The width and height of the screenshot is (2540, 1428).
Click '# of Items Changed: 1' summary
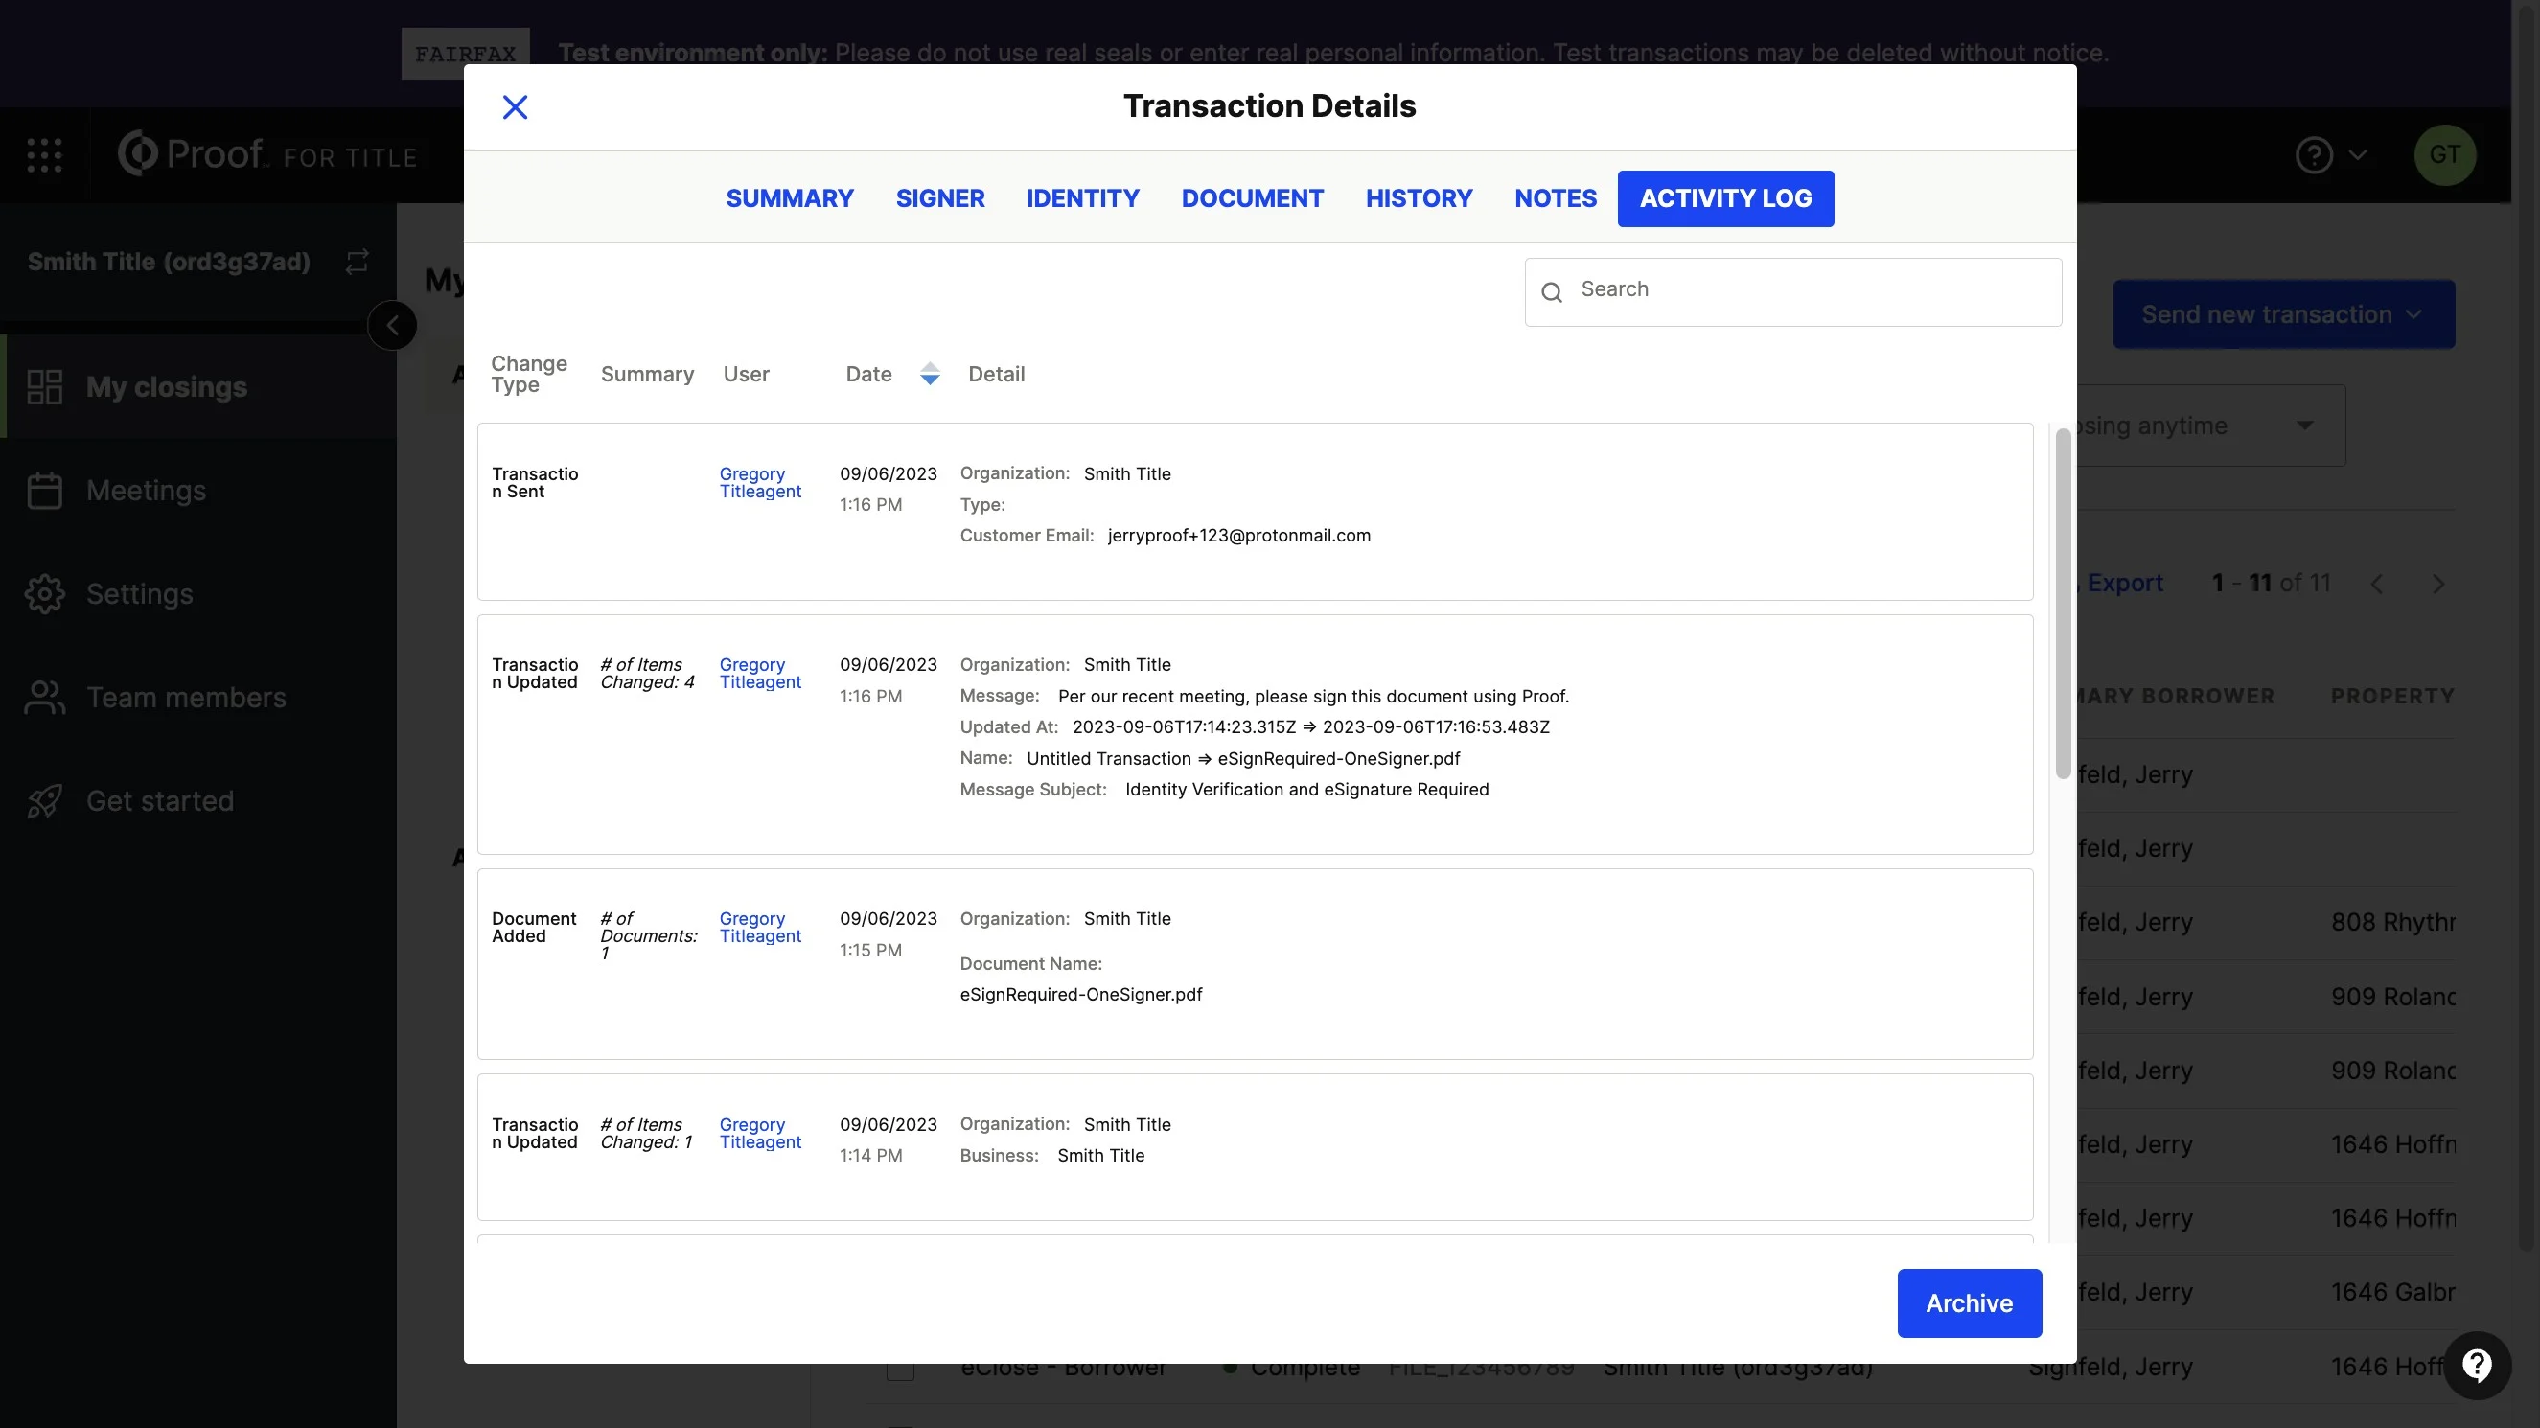click(647, 1133)
